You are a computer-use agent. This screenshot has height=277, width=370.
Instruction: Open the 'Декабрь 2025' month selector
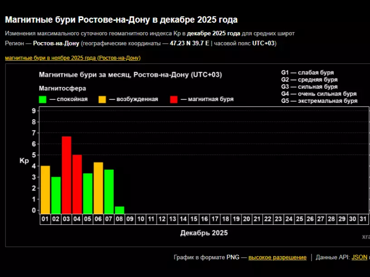[x=204, y=233]
